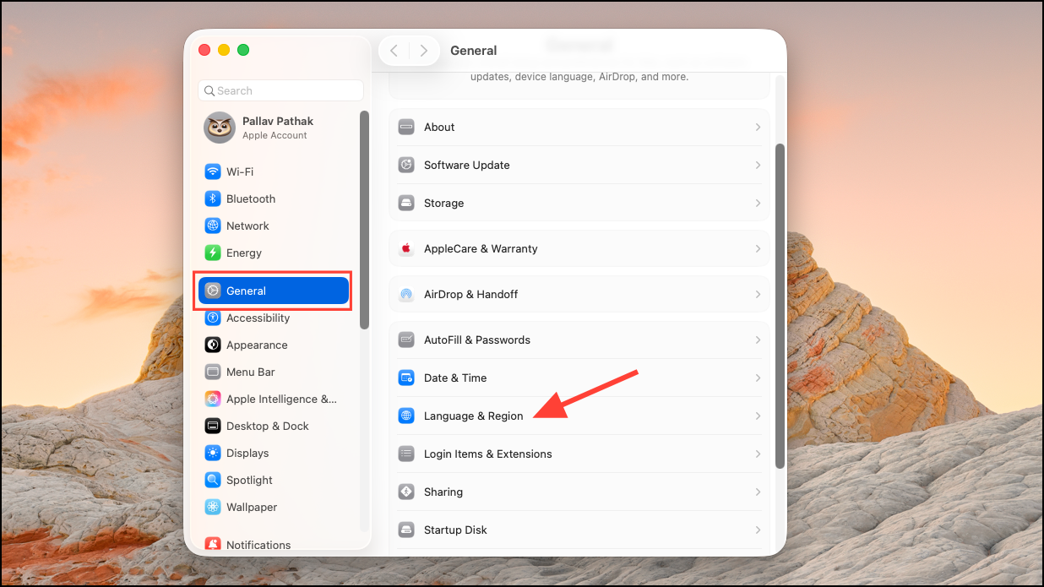Click chevron on AutoFill & Passwords row
This screenshot has width=1044, height=587.
pos(758,340)
